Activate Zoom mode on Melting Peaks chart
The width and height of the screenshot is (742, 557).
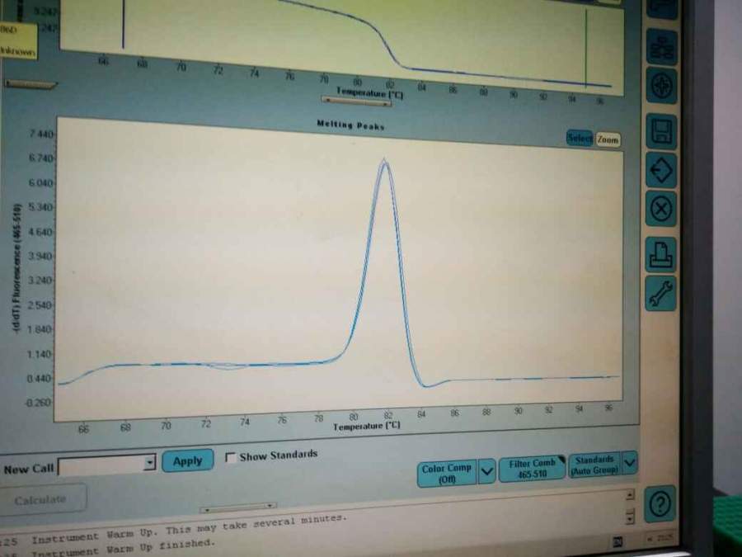coord(608,139)
